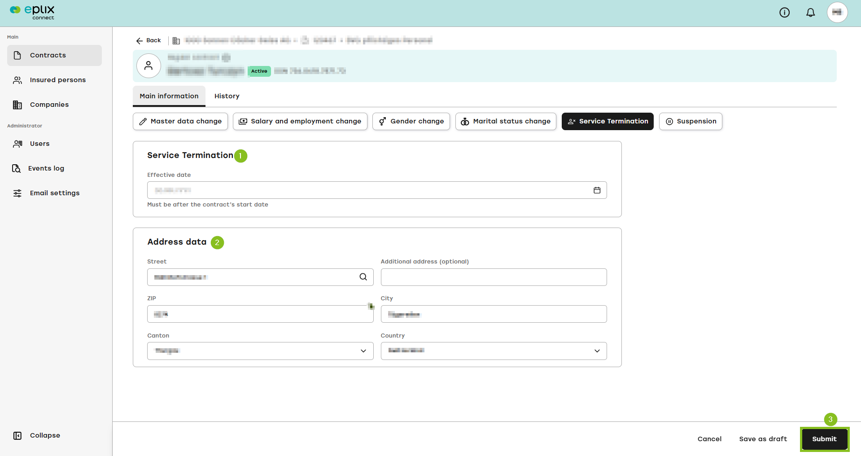Open the notifications bell
This screenshot has height=456, width=861.
pos(810,13)
